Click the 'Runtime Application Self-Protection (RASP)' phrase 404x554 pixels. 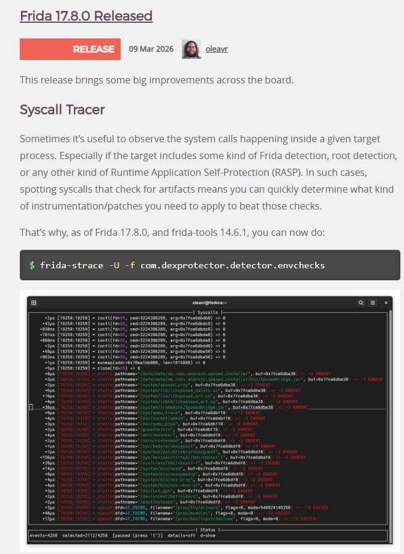207,172
